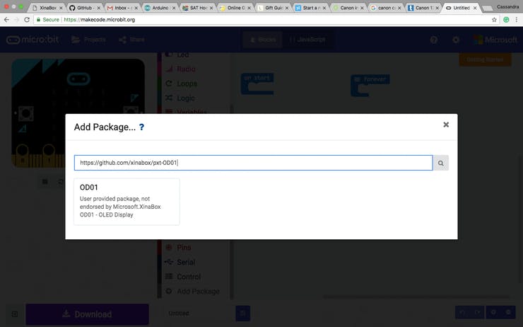The image size is (523, 327).
Task: Switch to the XinaBox browser tab
Action: tap(47, 8)
